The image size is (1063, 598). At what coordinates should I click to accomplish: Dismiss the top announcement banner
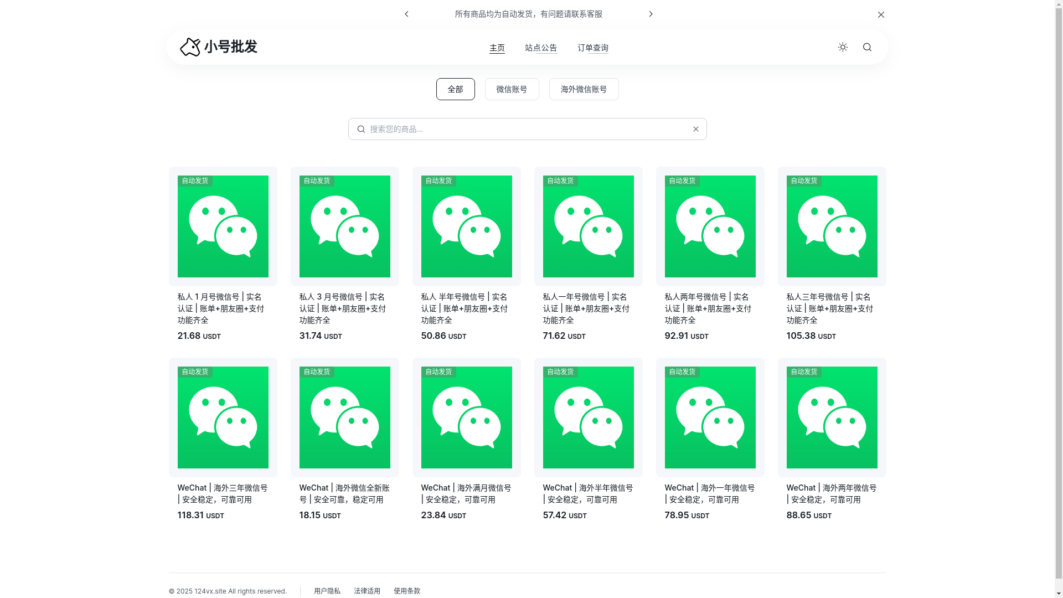click(881, 14)
